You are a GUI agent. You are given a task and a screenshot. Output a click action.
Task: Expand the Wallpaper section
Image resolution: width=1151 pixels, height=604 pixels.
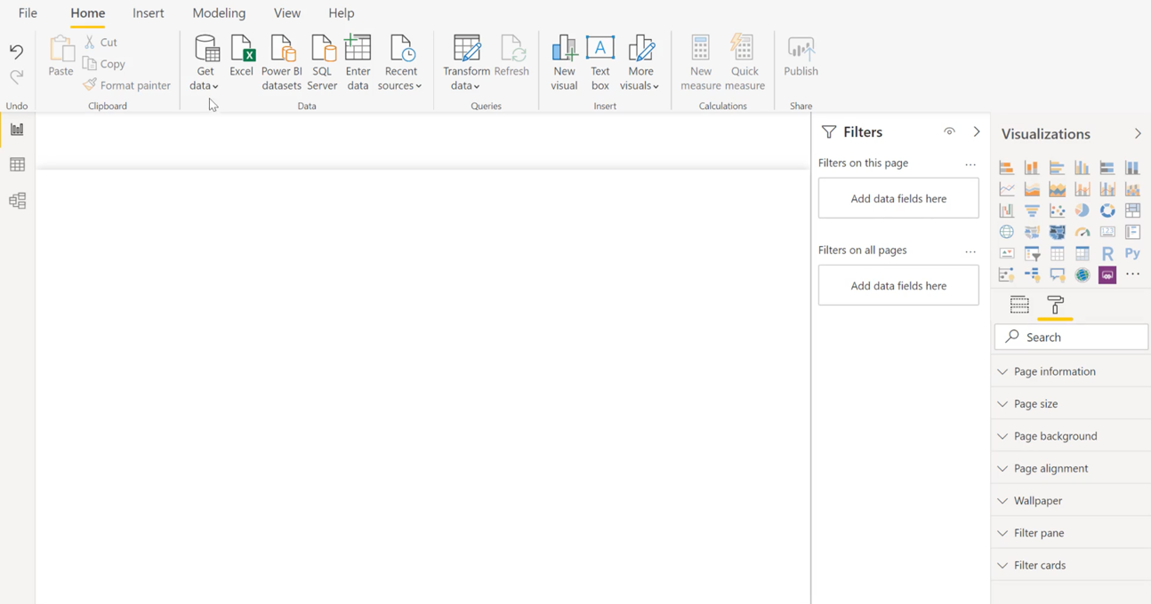tap(1071, 500)
